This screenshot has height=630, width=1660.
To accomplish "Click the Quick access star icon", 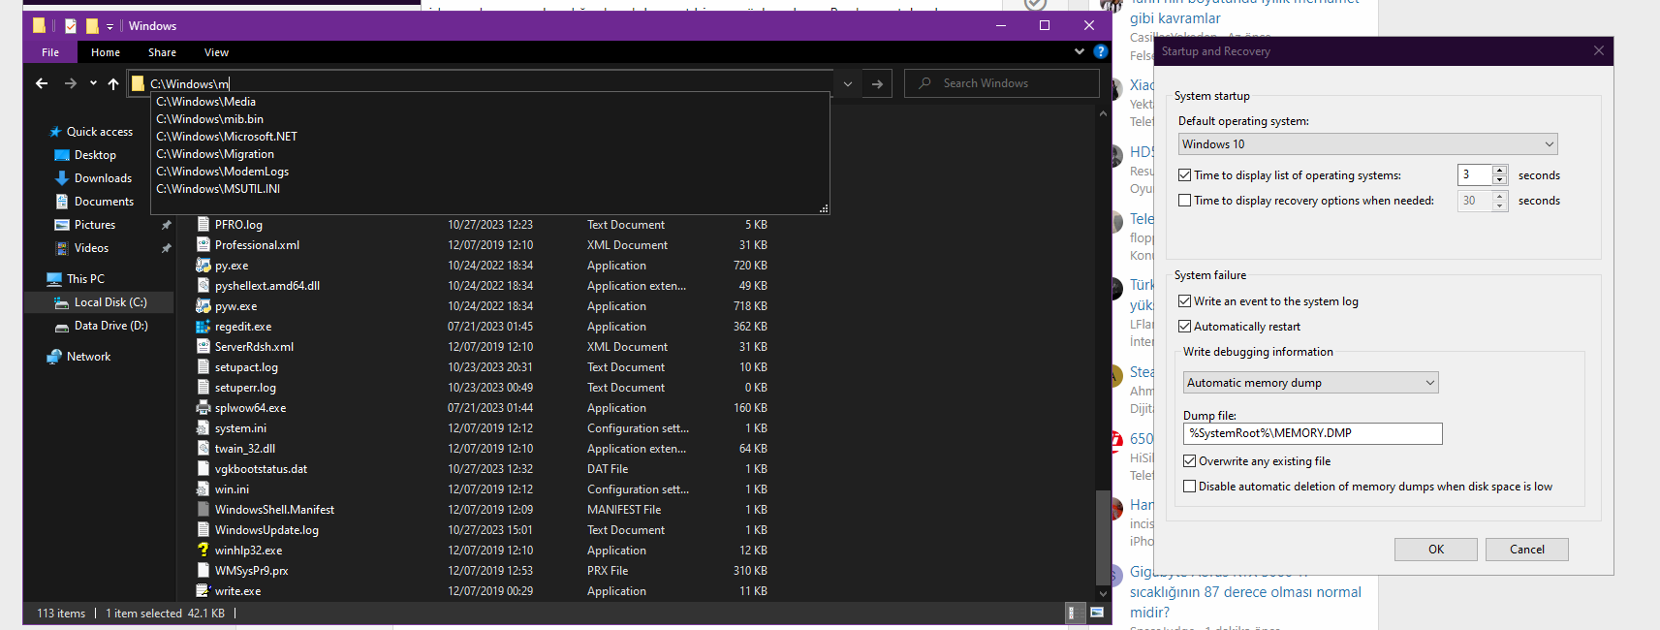I will tap(55, 132).
